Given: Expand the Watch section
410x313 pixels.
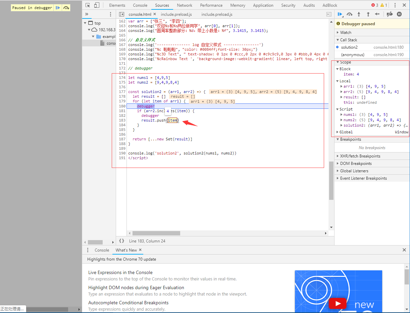Looking at the screenshot, I should pyautogui.click(x=346, y=33).
